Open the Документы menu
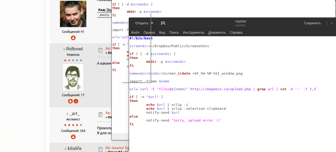This screenshot has height=152, width=336. [x=217, y=33]
